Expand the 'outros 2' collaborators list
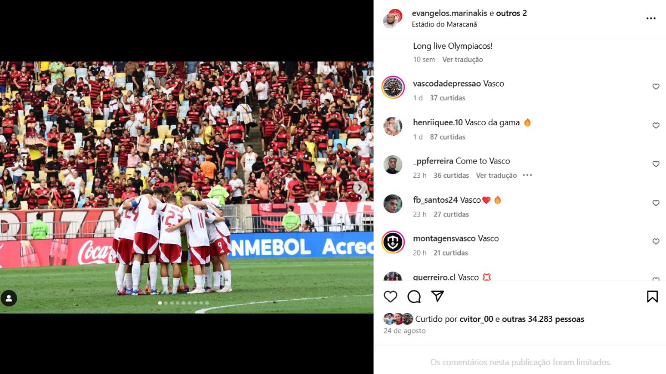Screen dimensions: 666x374 click(512, 13)
